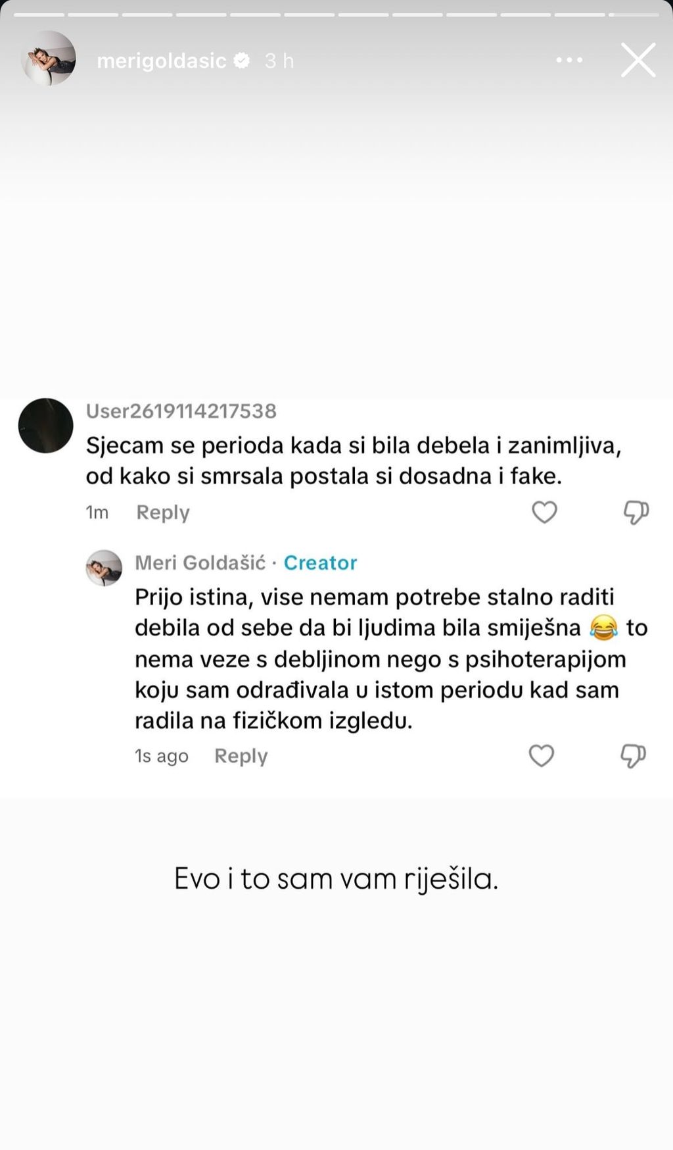The width and height of the screenshot is (673, 1150).
Task: Dislike the first comment via thumbs-down icon
Action: [635, 512]
